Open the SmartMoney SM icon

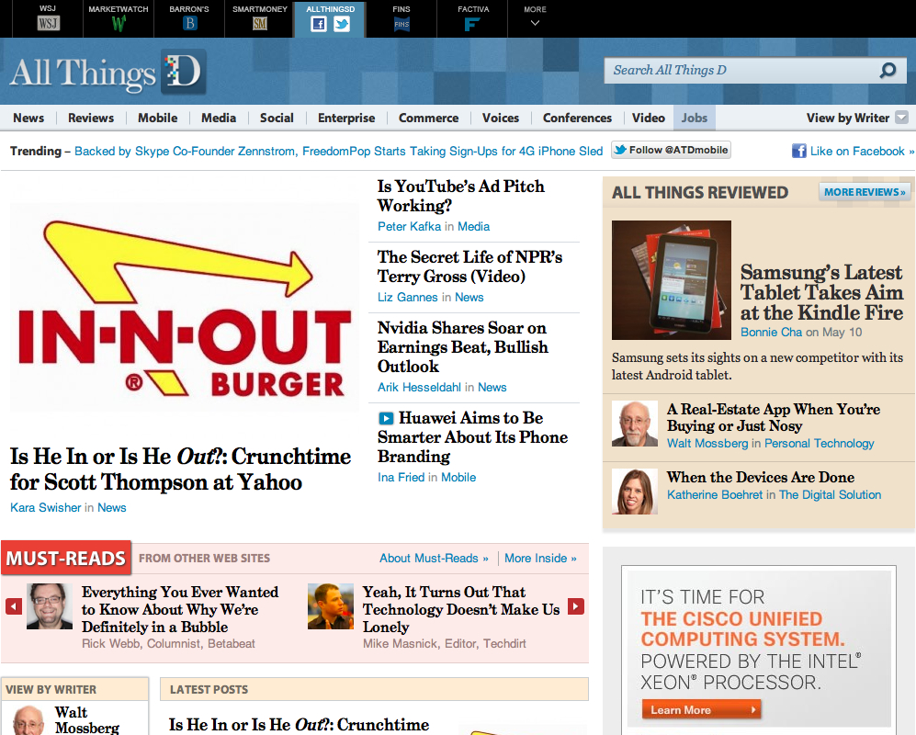pos(260,23)
